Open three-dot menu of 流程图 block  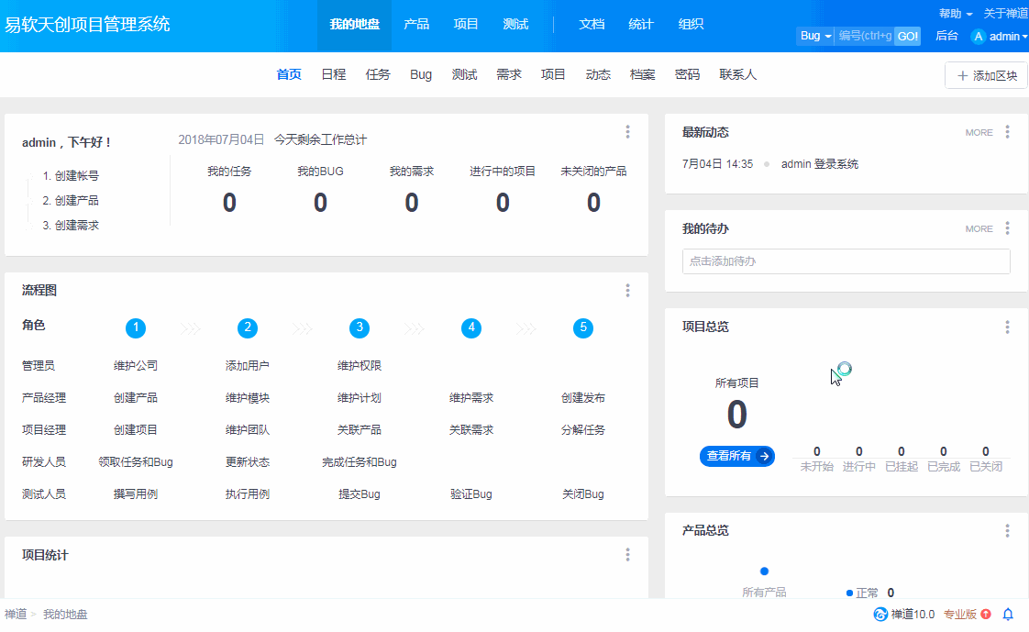pos(627,291)
